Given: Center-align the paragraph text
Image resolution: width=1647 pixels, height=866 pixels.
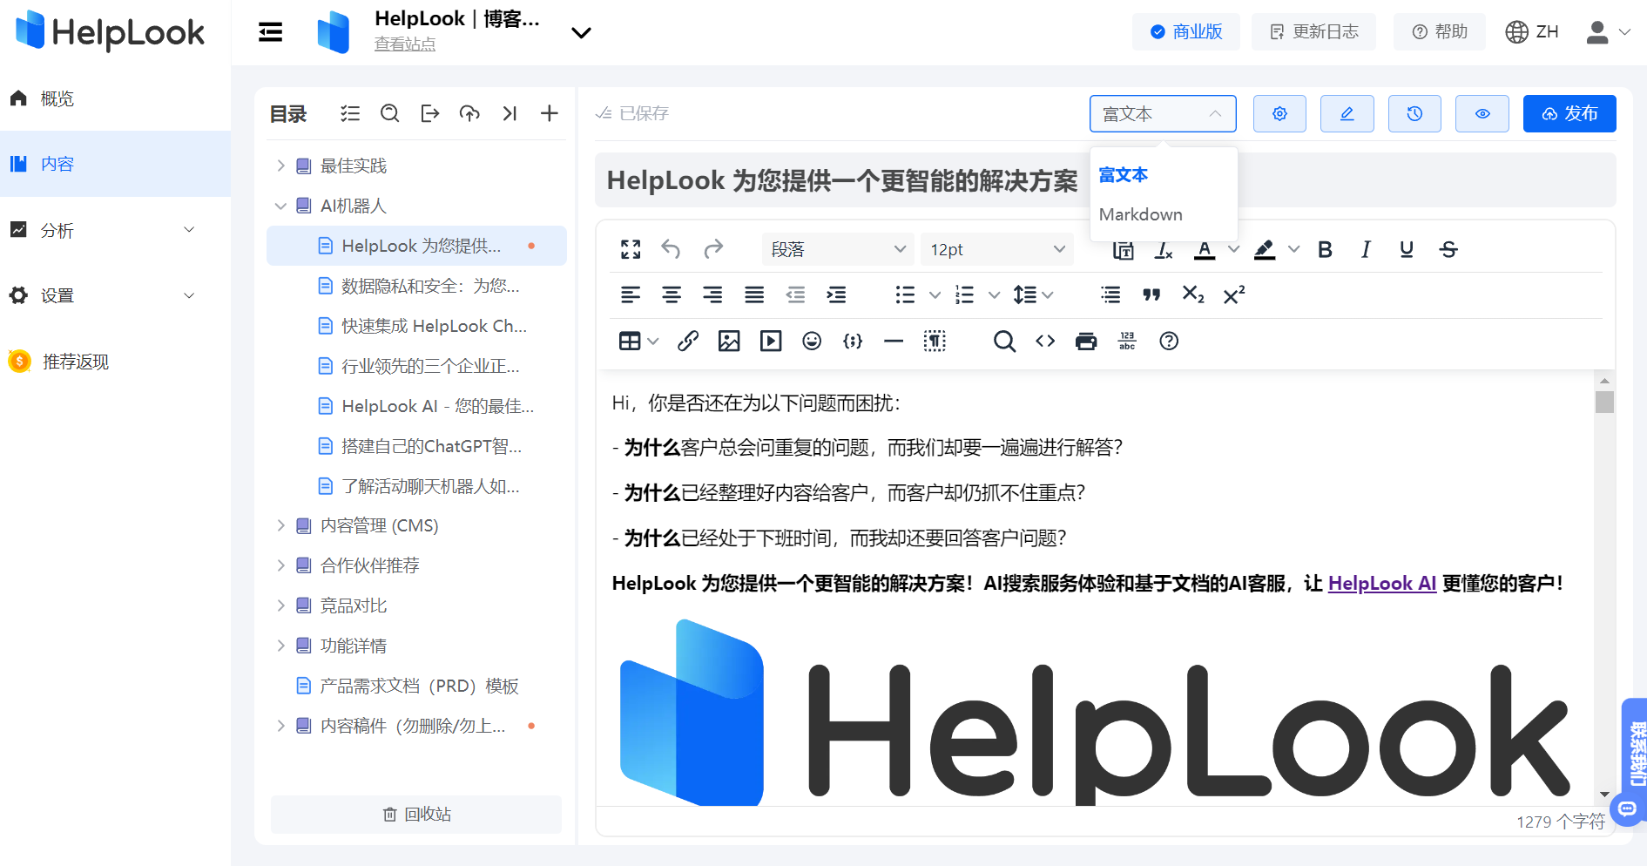Looking at the screenshot, I should click(x=672, y=295).
